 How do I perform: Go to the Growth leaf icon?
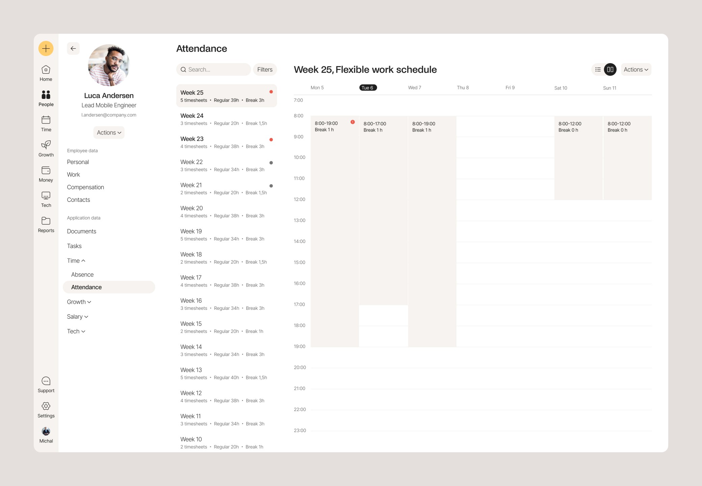coord(46,148)
